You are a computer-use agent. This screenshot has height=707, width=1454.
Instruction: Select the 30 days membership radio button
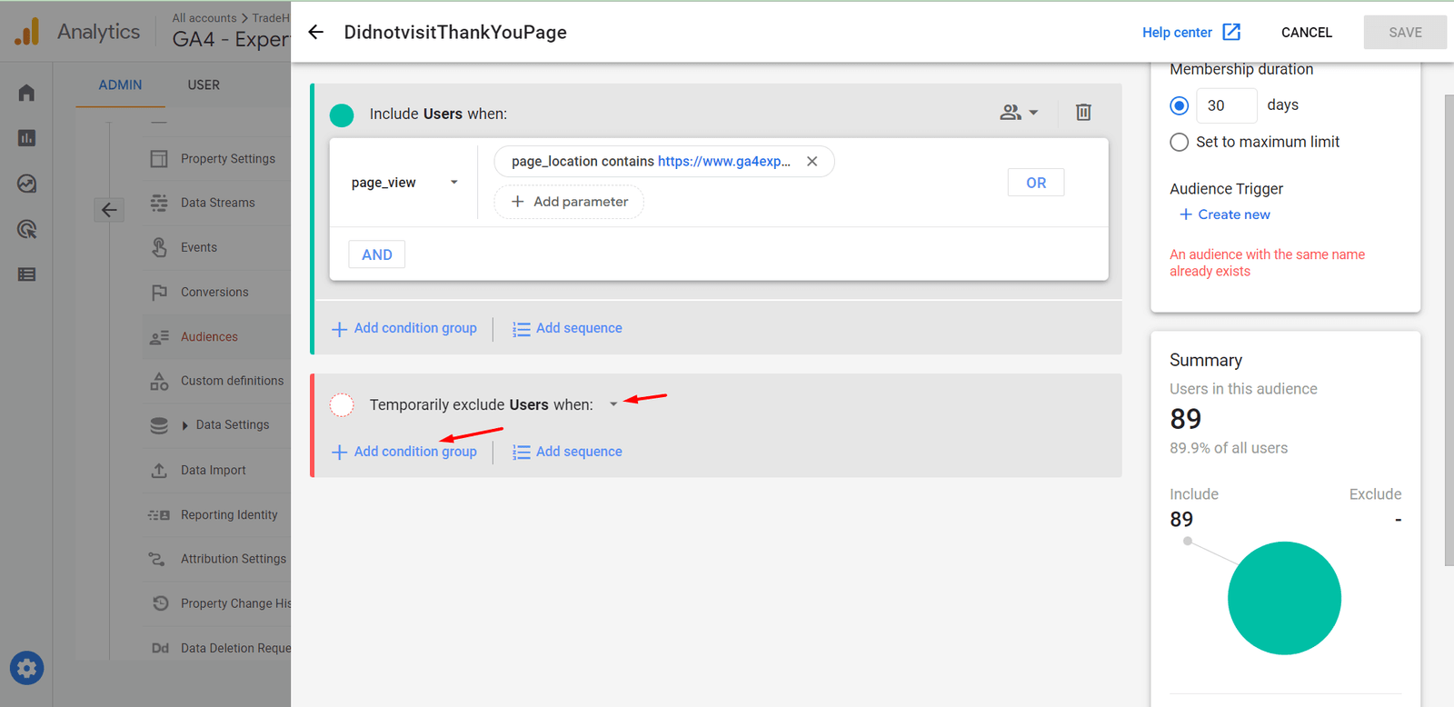pos(1180,105)
